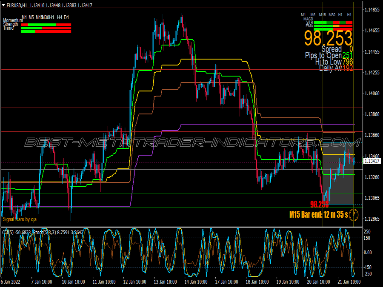The width and height of the screenshot is (383, 287).
Task: Click the 10 Jan 10:00 time label
Action: [73, 282]
